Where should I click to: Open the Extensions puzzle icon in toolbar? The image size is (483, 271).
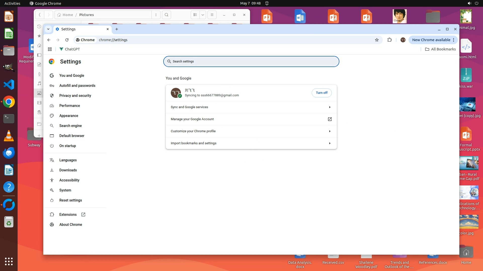point(389,40)
